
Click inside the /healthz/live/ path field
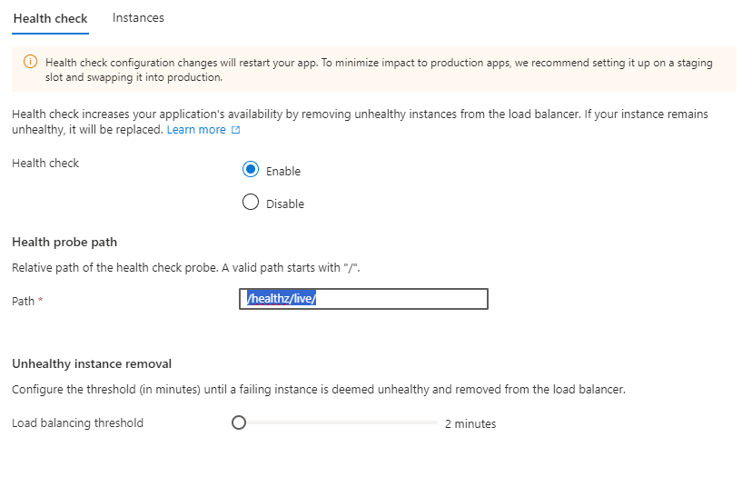[x=363, y=299]
